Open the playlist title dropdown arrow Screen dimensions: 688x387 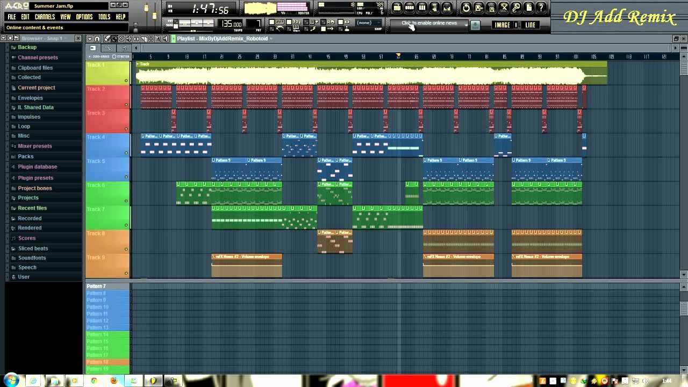point(271,39)
